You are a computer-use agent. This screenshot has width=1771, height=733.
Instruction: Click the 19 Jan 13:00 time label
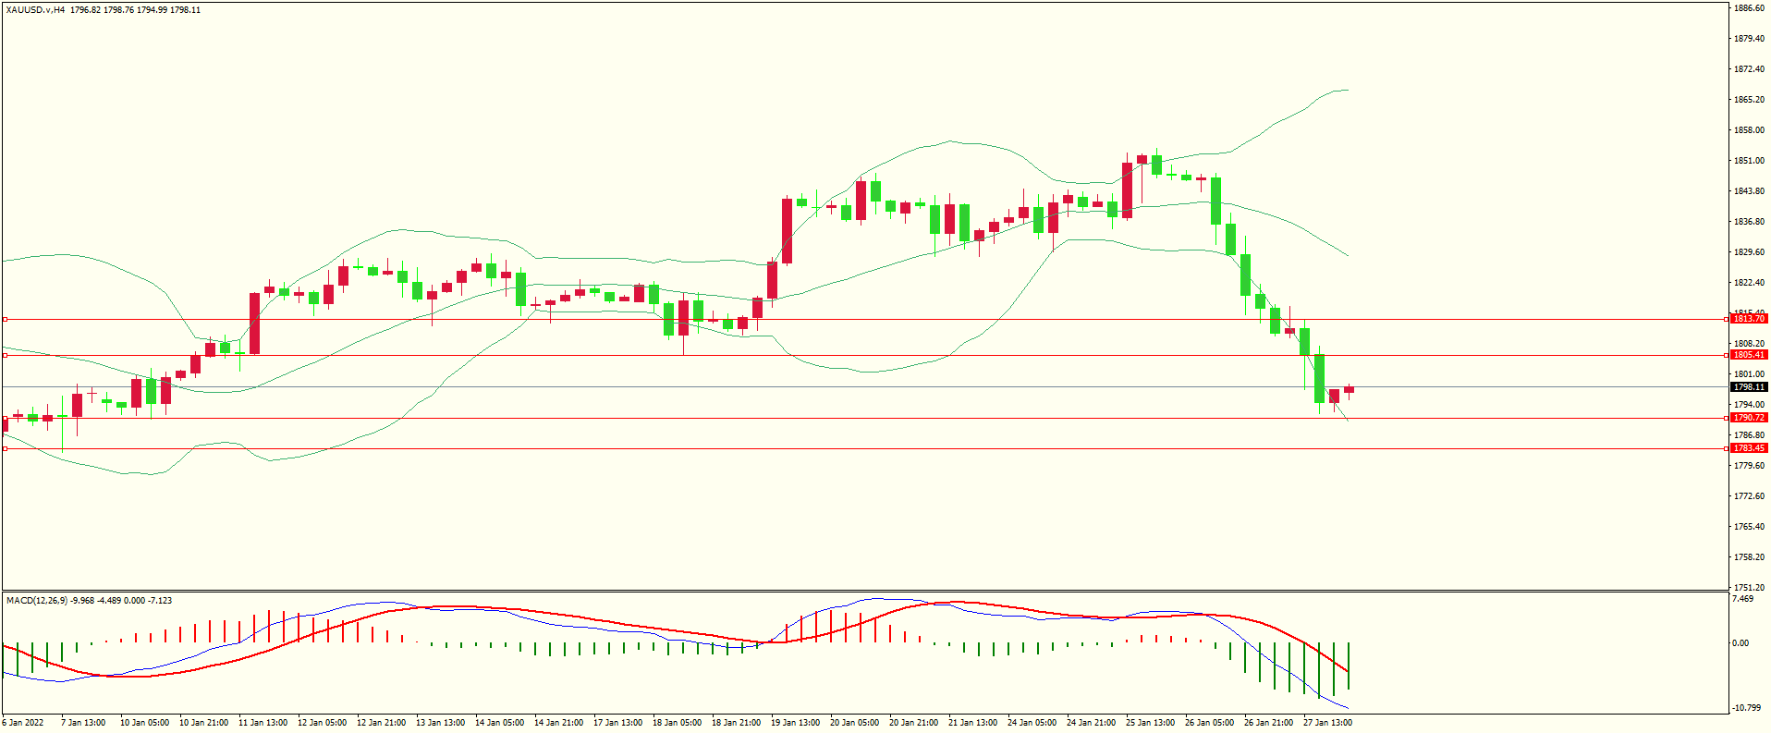tap(795, 723)
